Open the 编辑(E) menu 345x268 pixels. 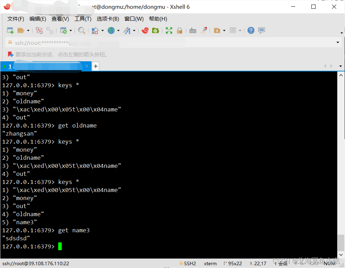click(x=38, y=19)
